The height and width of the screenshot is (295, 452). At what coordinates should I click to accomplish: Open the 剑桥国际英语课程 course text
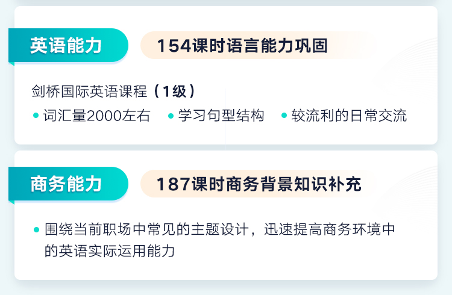tap(89, 92)
